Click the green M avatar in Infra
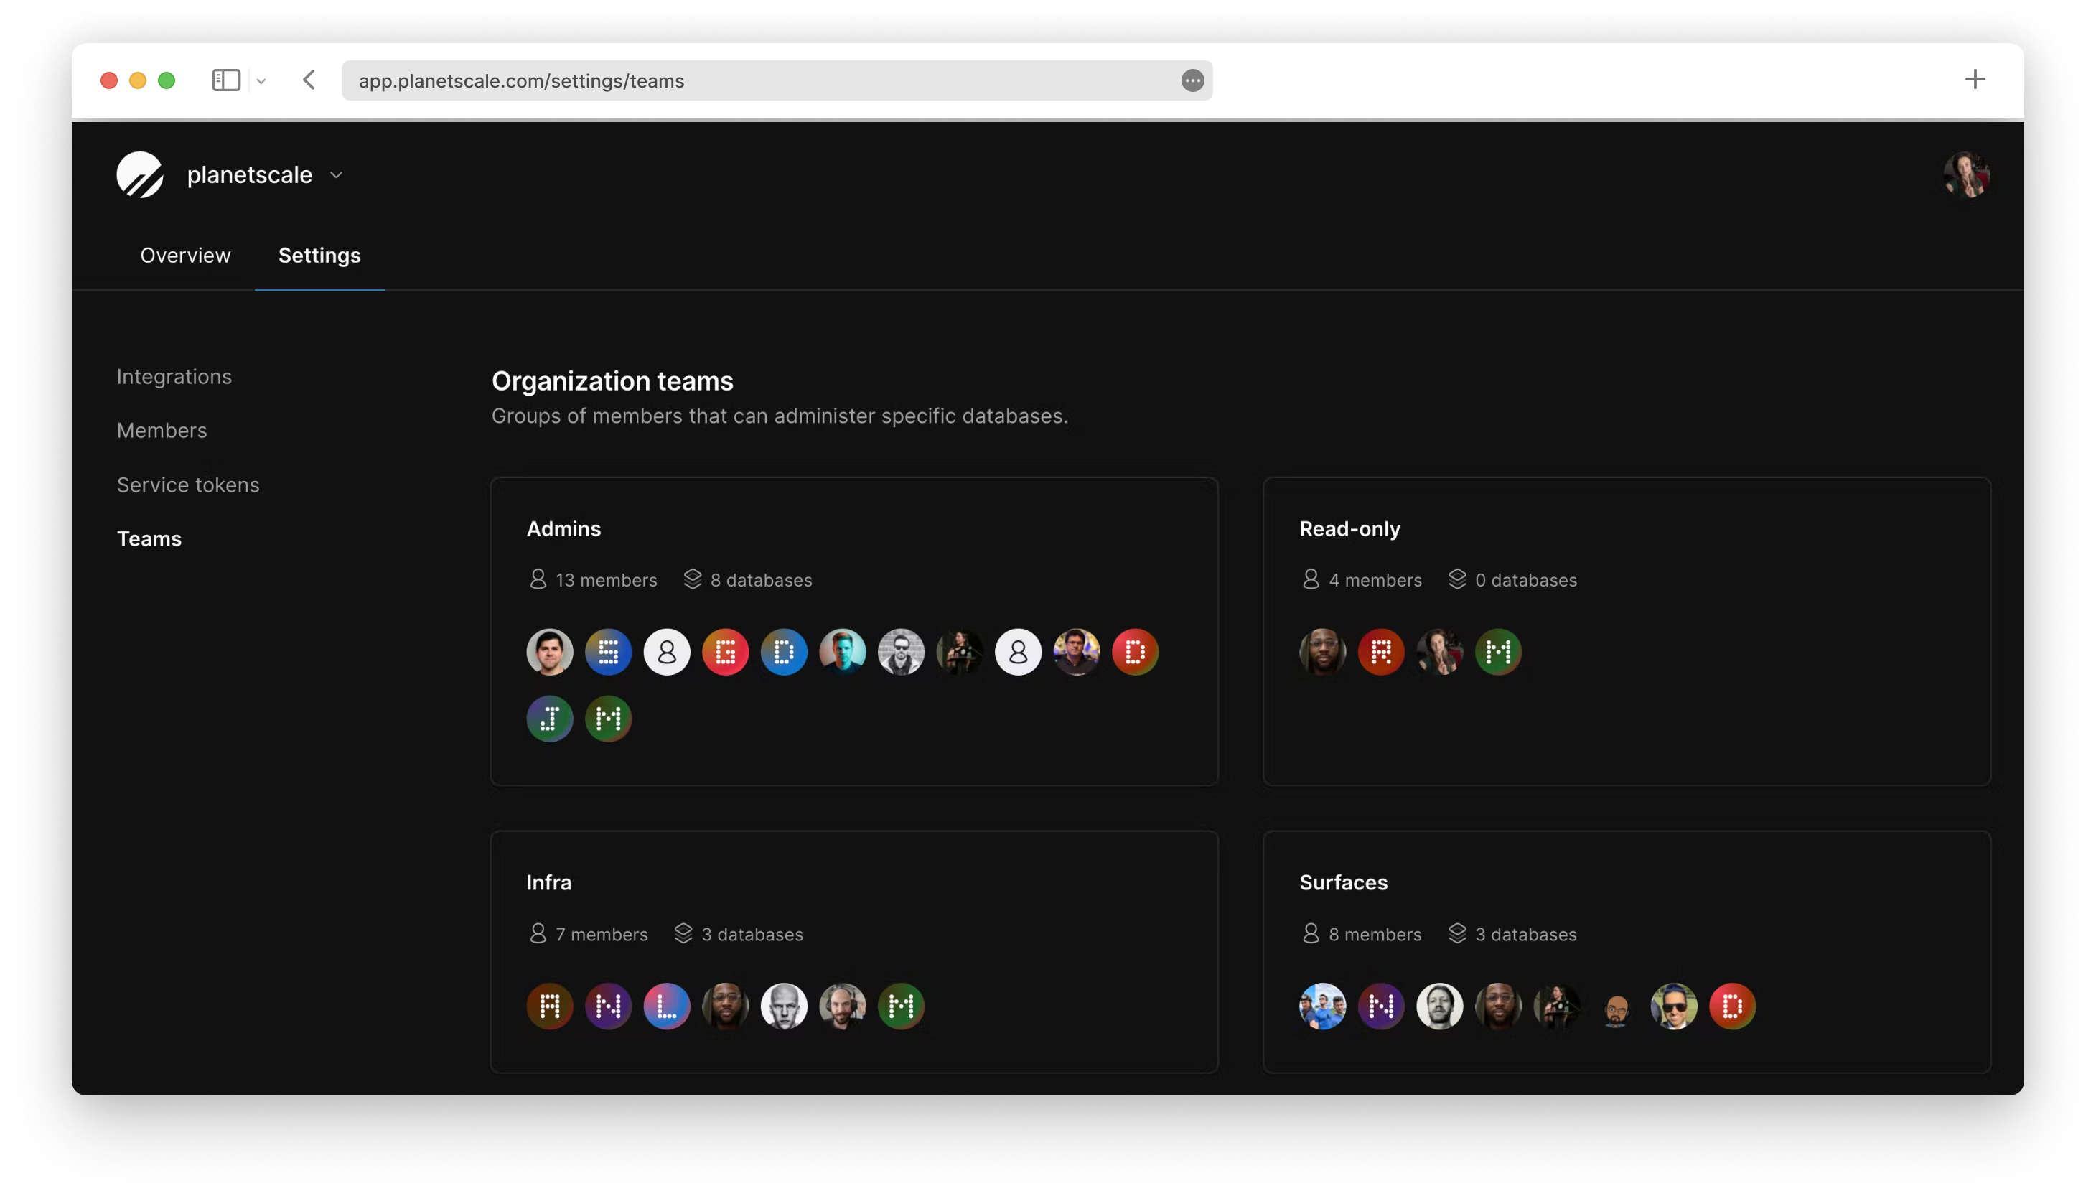This screenshot has height=1196, width=2096. coord(901,1006)
